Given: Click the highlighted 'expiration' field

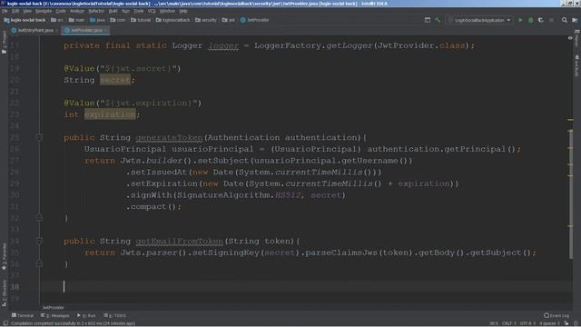Looking at the screenshot, I should tap(110, 114).
